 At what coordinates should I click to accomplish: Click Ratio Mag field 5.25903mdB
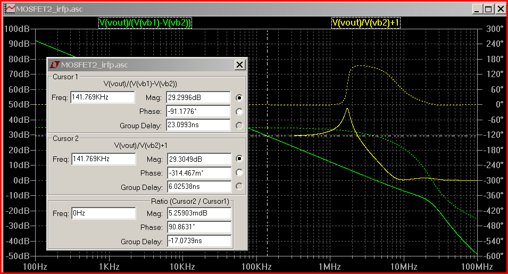tap(199, 213)
